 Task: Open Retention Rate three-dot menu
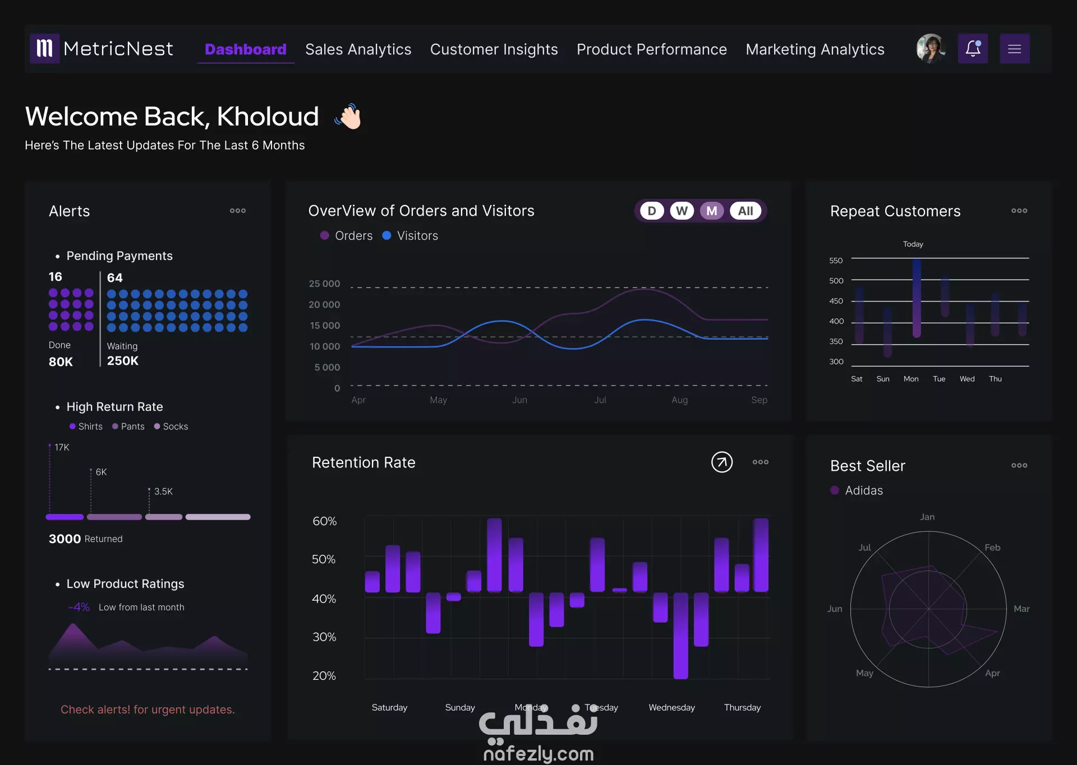(x=761, y=462)
